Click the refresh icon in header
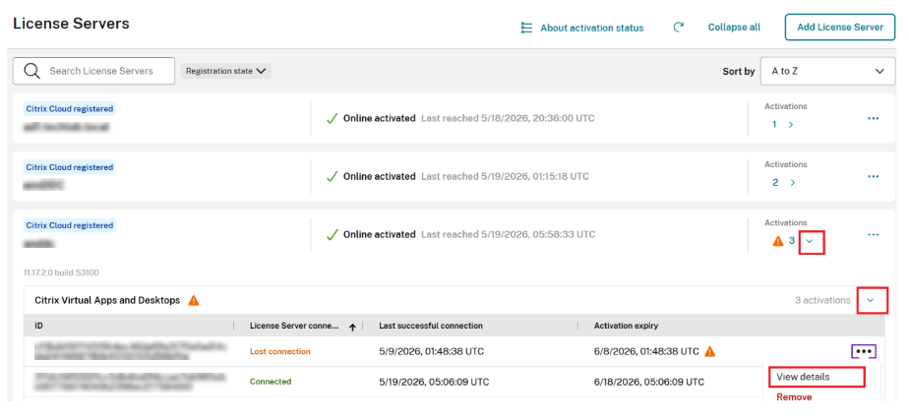909x420 pixels. (x=678, y=28)
